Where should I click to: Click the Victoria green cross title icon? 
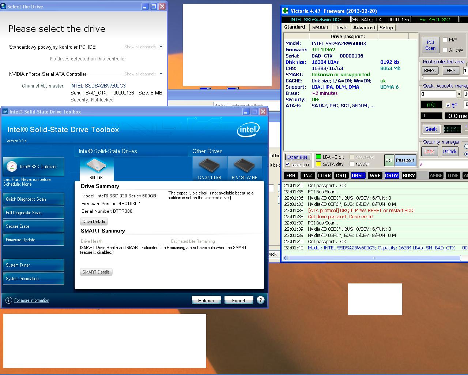click(286, 11)
